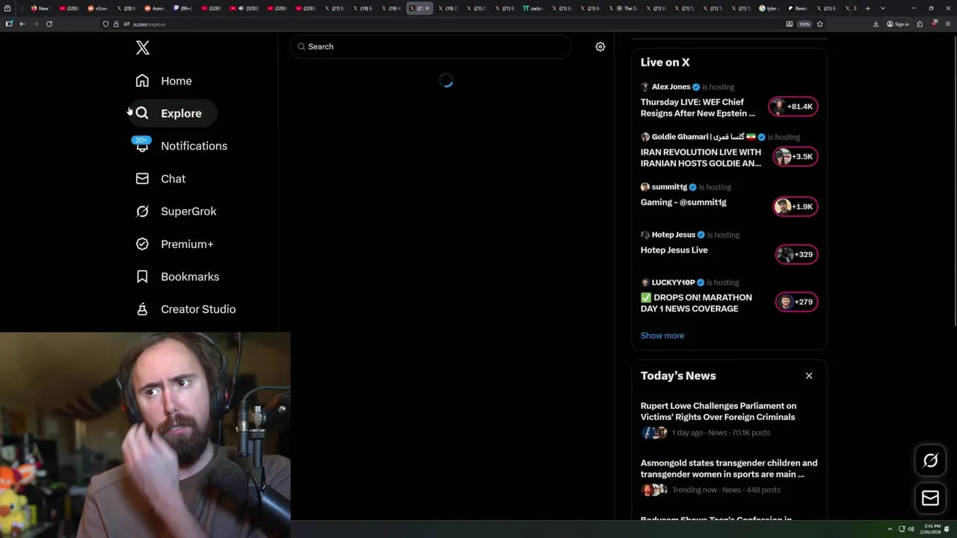Open the browser Extensions puzzle icon

(x=920, y=24)
